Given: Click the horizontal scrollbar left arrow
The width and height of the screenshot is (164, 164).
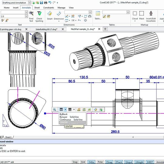Looking at the screenshot, I should coord(133,137).
